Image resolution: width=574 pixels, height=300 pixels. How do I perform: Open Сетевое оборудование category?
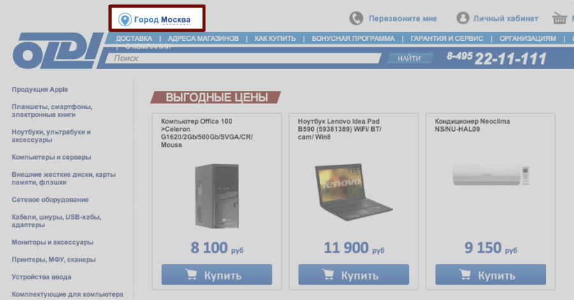click(50, 200)
